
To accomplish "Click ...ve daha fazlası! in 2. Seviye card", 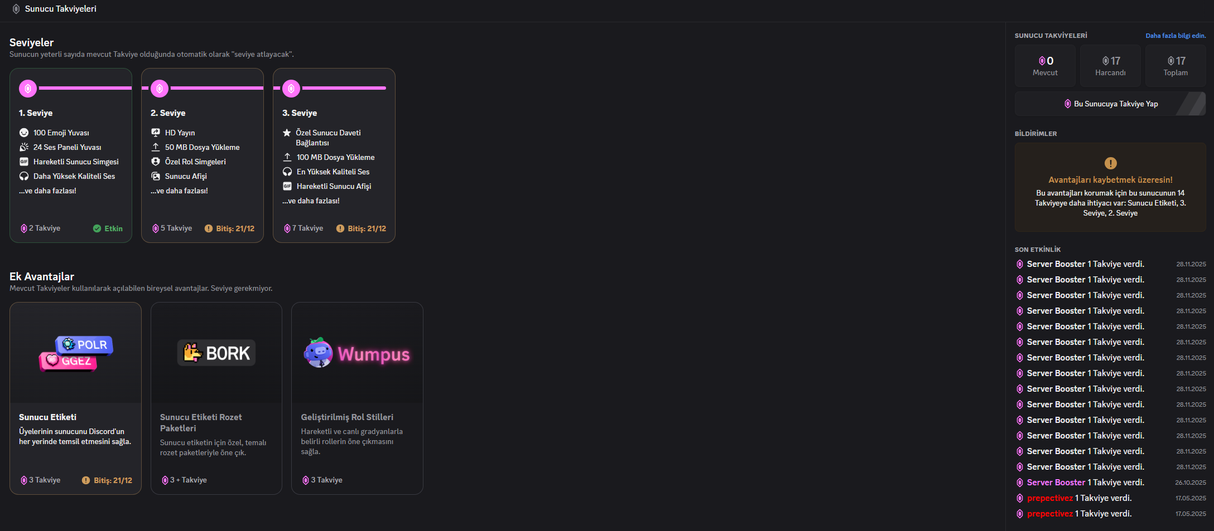I will click(x=179, y=191).
